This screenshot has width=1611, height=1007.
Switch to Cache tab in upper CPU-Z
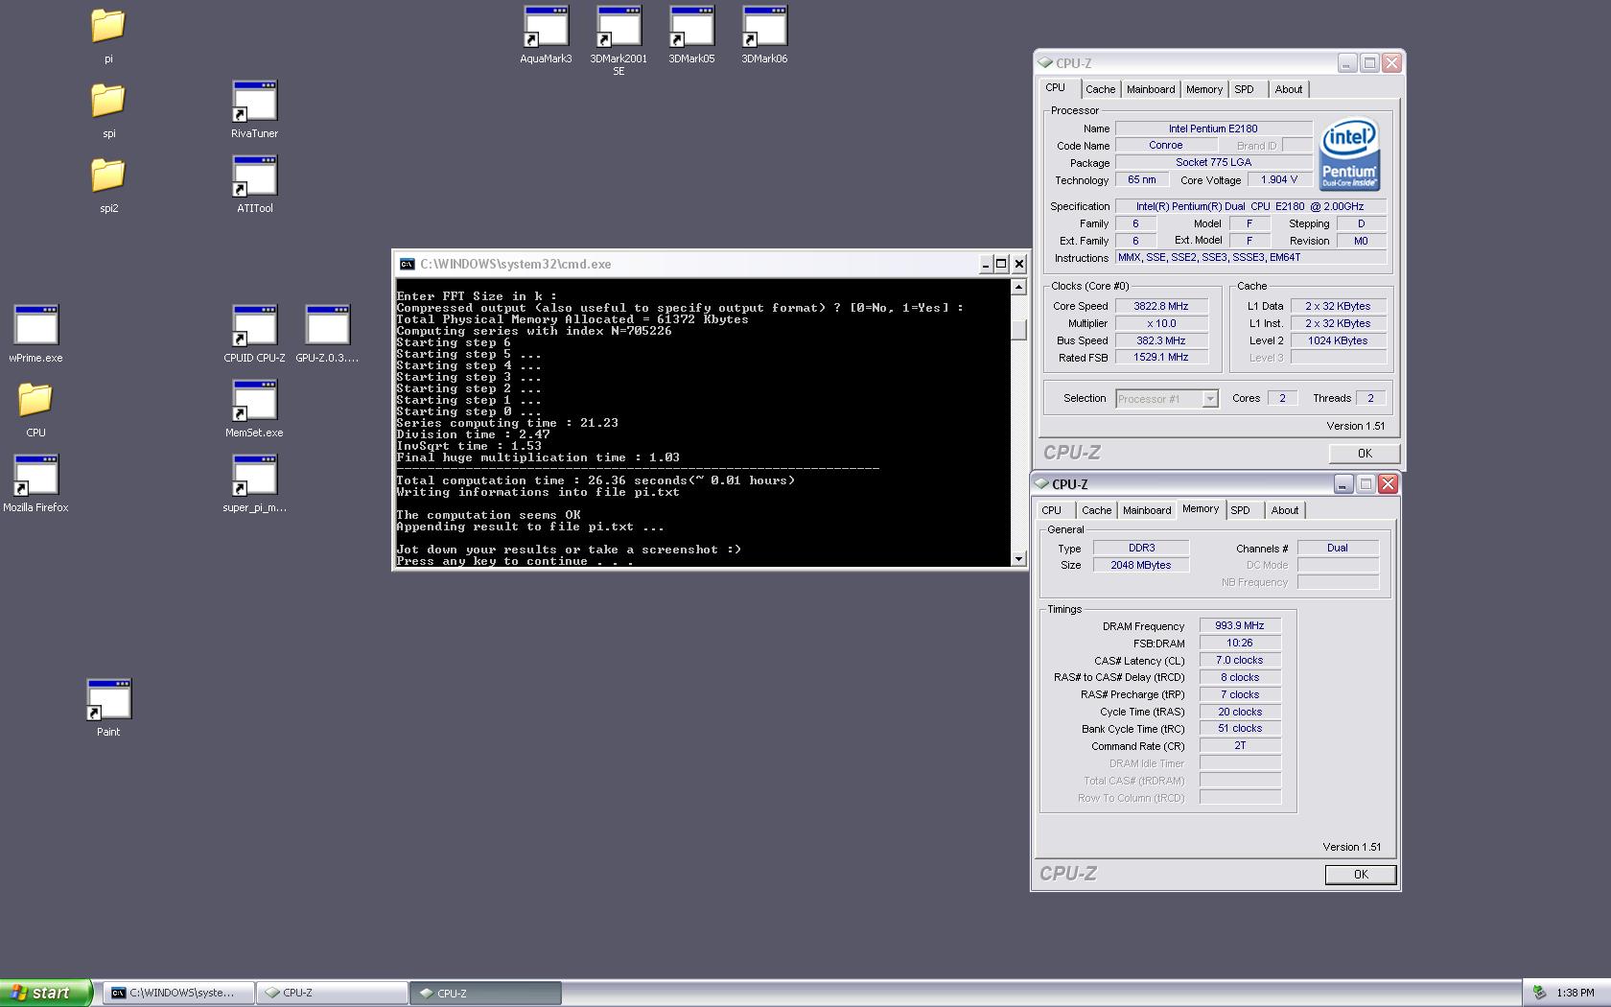(x=1100, y=89)
